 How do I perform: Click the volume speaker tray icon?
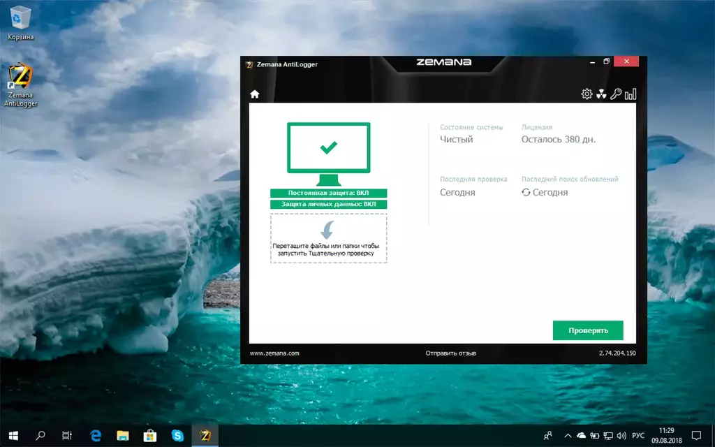click(x=621, y=436)
